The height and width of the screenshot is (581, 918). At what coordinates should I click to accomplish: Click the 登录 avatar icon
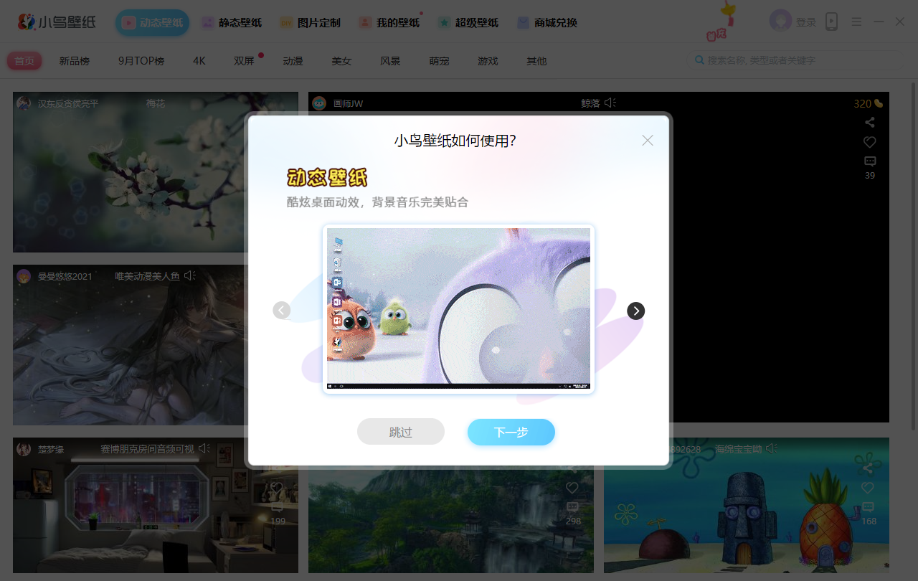tap(780, 21)
